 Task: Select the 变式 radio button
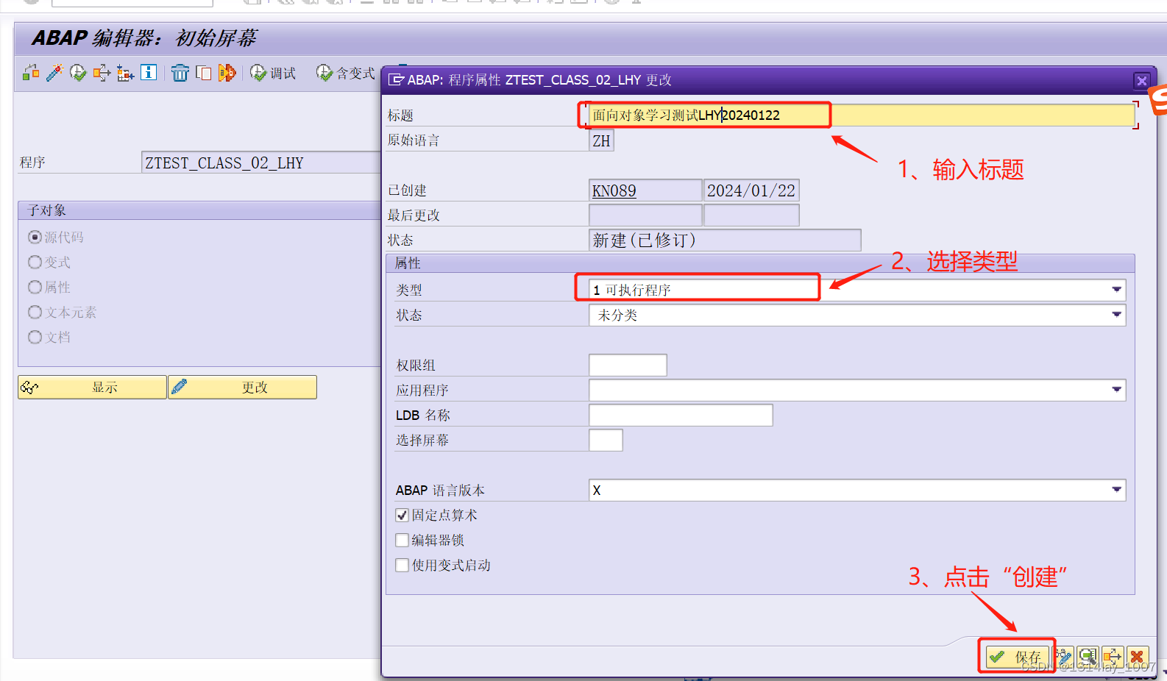click(35, 262)
